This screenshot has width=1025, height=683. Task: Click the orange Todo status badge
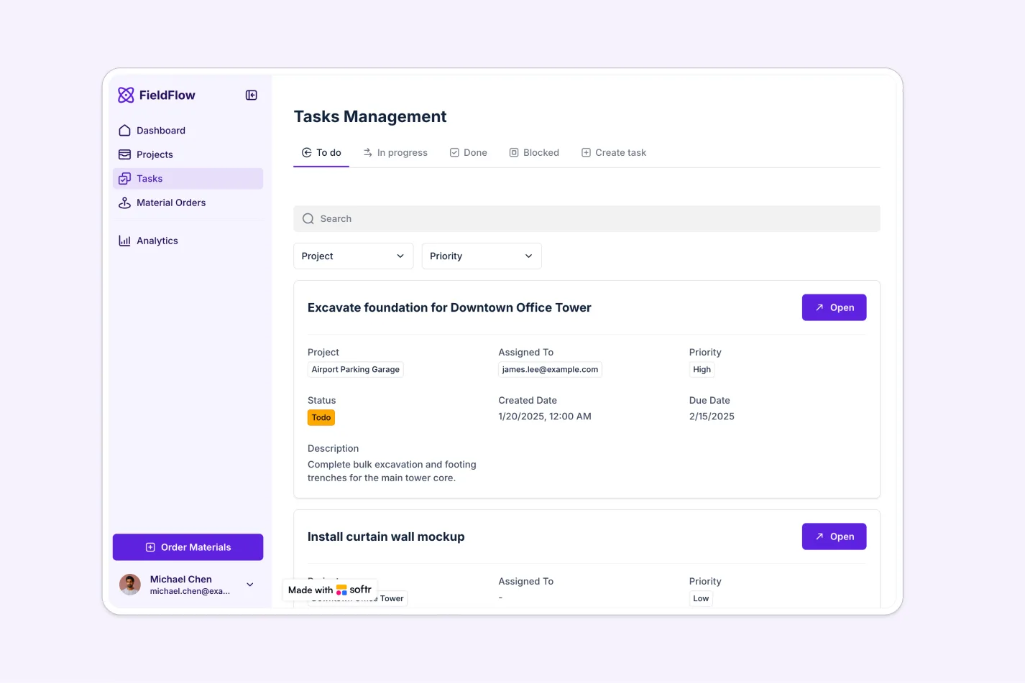(321, 417)
